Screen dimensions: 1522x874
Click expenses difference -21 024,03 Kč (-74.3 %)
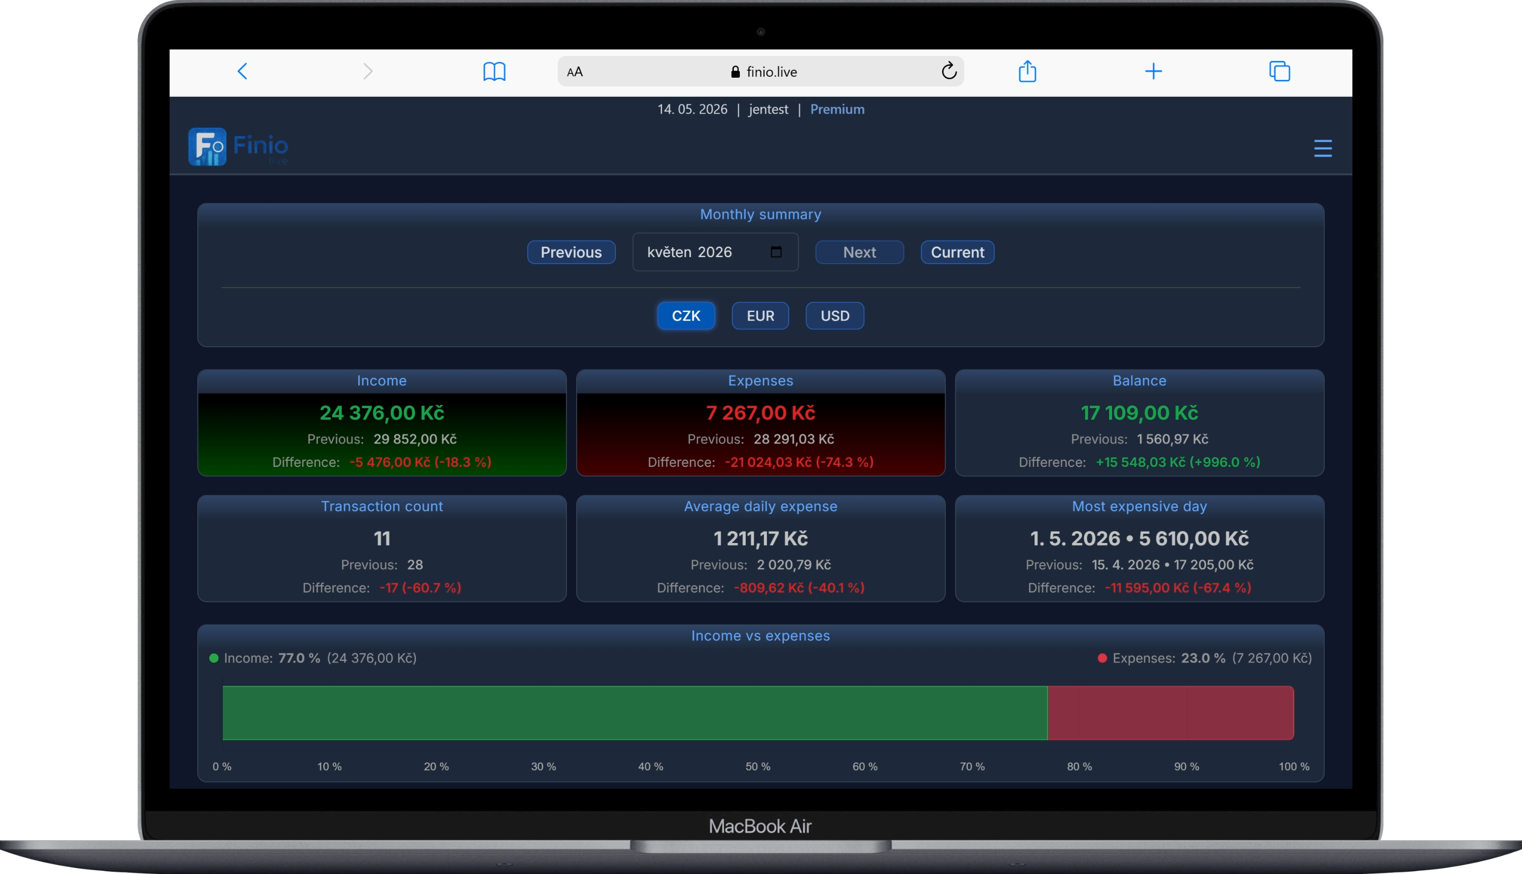coord(799,461)
